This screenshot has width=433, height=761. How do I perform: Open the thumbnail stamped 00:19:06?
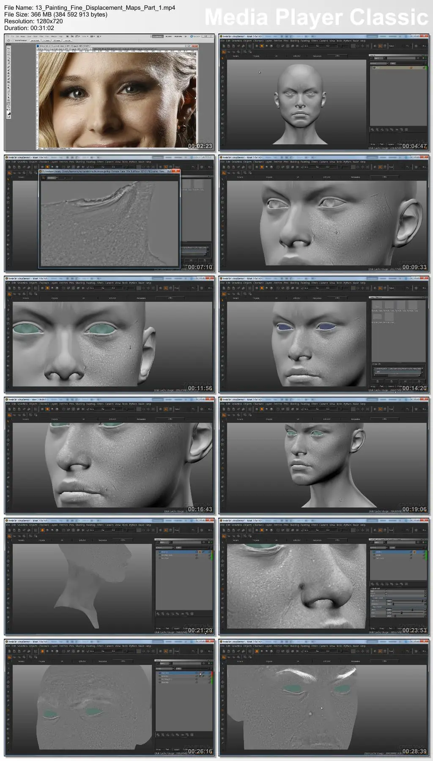(324, 455)
